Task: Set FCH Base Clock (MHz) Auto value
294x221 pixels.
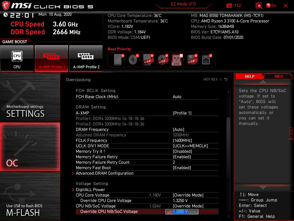Action: click(177, 97)
